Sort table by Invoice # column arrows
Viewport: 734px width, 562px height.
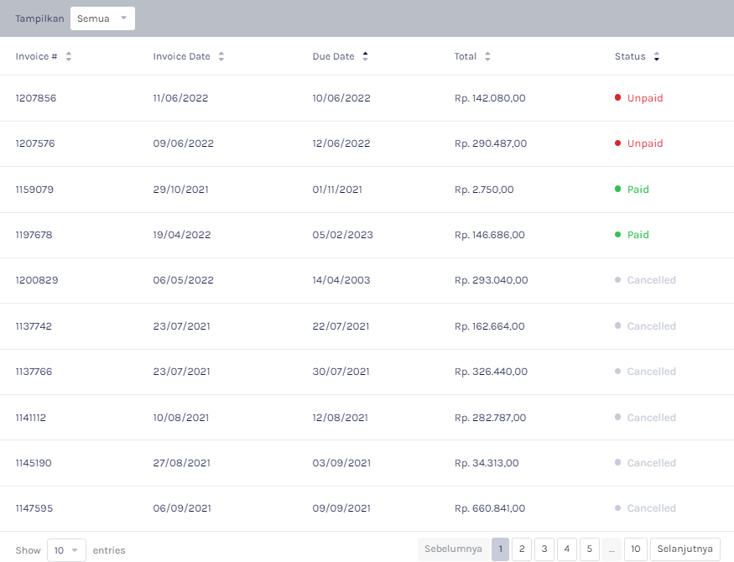point(69,57)
